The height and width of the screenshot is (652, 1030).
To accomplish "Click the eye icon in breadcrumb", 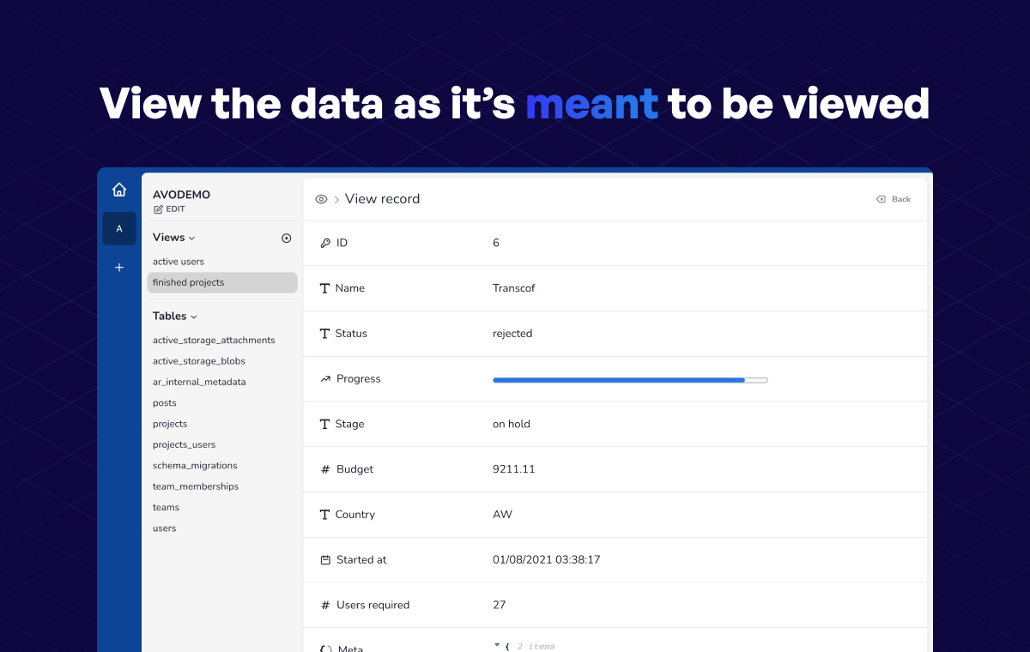I will point(321,199).
